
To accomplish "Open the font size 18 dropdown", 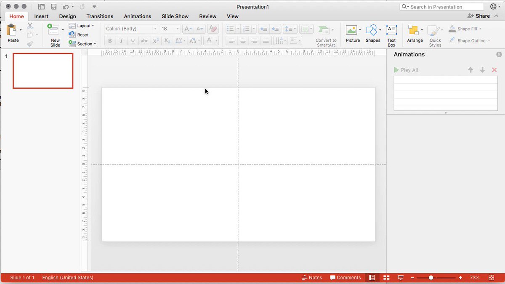I will [177, 29].
